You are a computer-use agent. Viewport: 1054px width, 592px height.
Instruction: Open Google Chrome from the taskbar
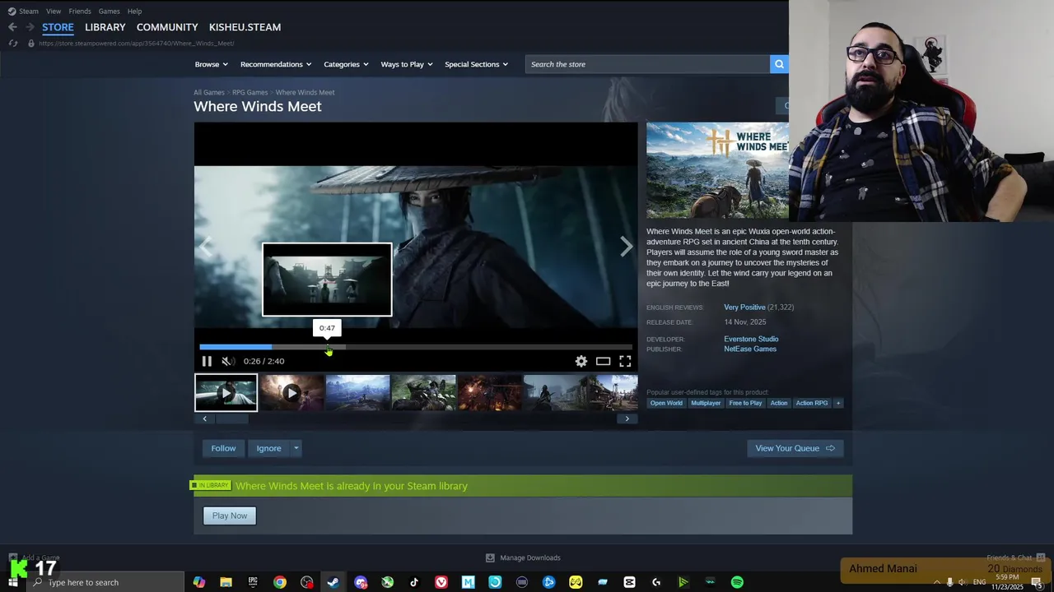point(280,582)
